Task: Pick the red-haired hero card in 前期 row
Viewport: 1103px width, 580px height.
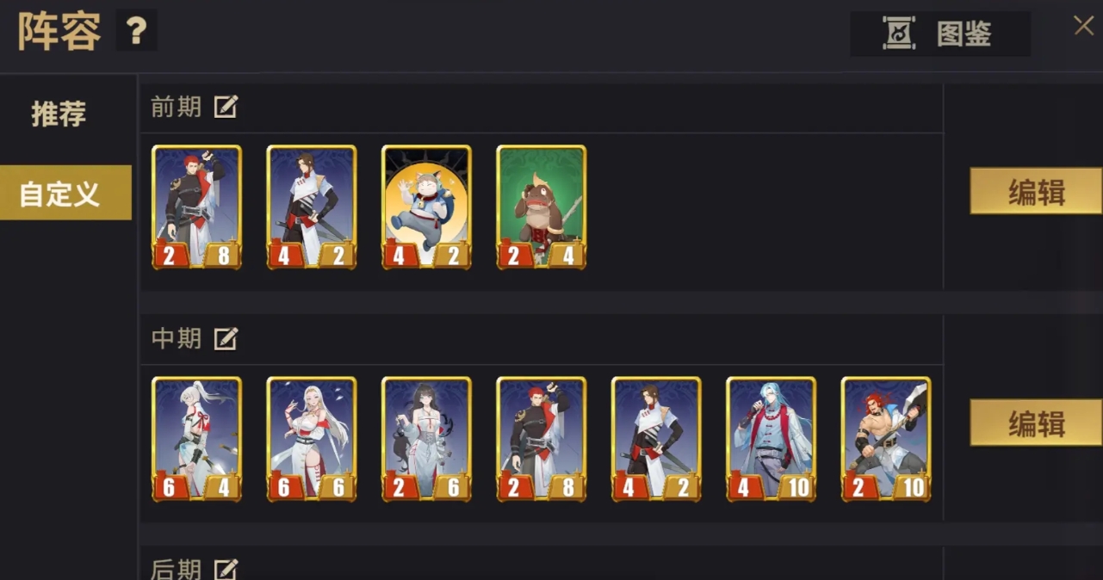Action: [x=197, y=207]
